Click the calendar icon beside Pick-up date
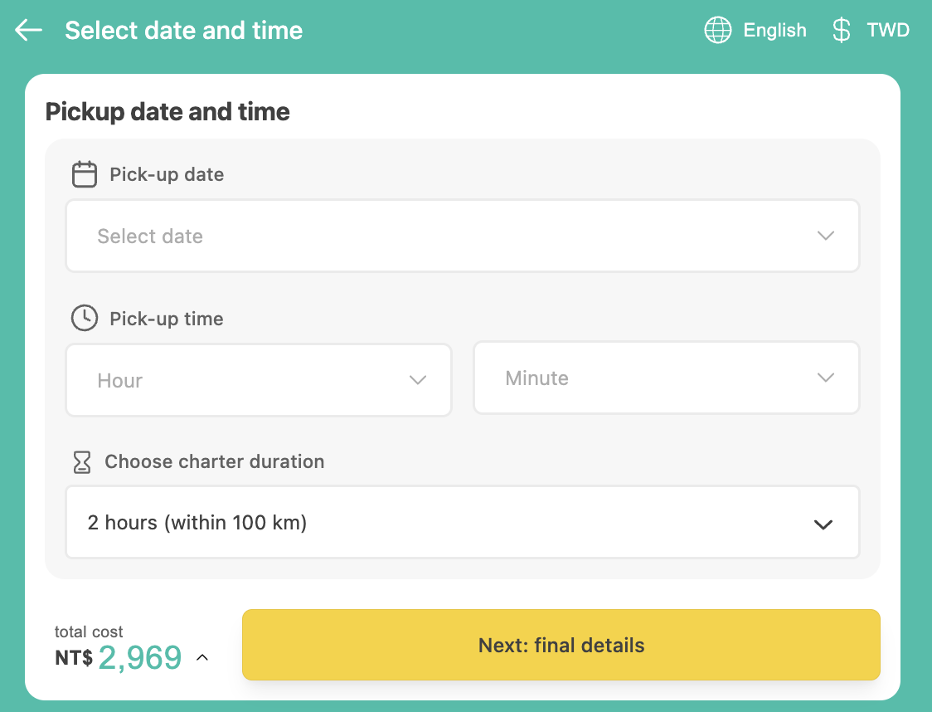The image size is (932, 712). [x=85, y=174]
